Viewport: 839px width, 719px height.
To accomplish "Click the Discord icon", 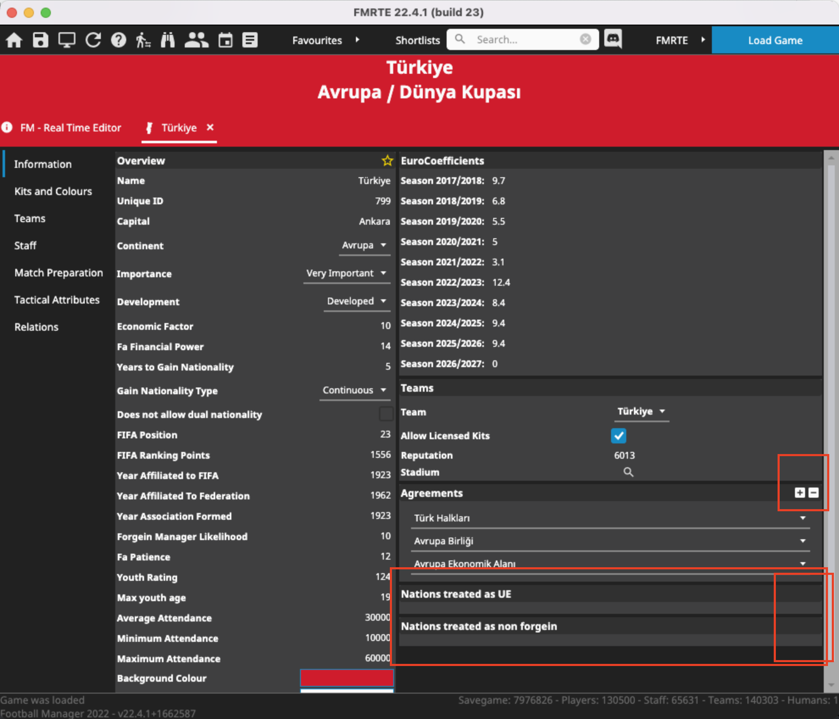I will coord(613,39).
